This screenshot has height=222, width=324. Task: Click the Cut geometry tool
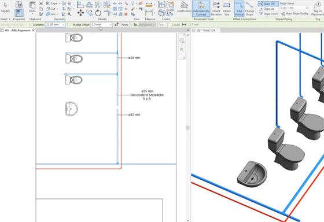click(x=51, y=9)
